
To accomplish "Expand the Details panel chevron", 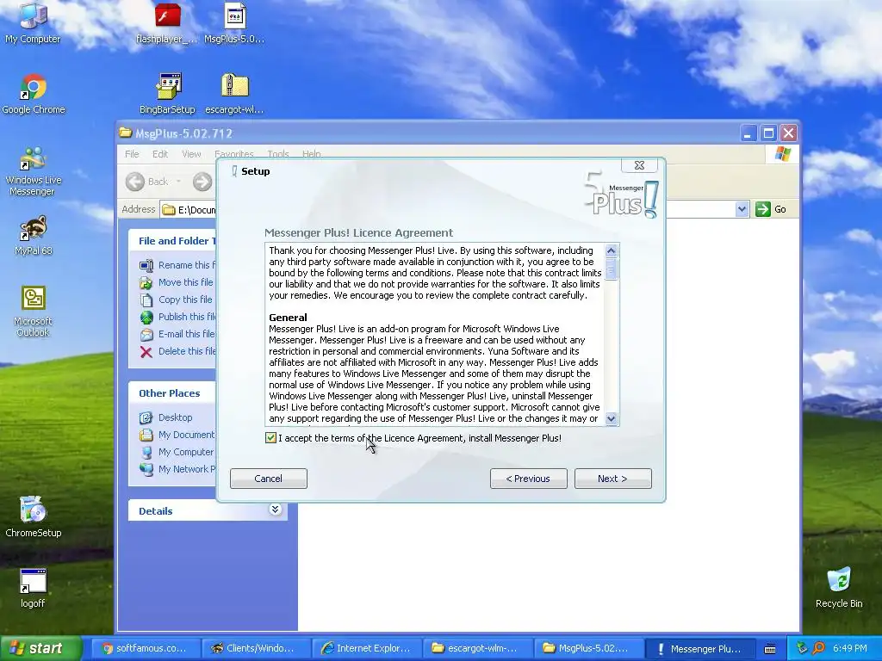I will click(x=275, y=510).
